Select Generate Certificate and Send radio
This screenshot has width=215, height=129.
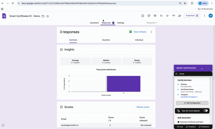pyautogui.click(x=178, y=122)
